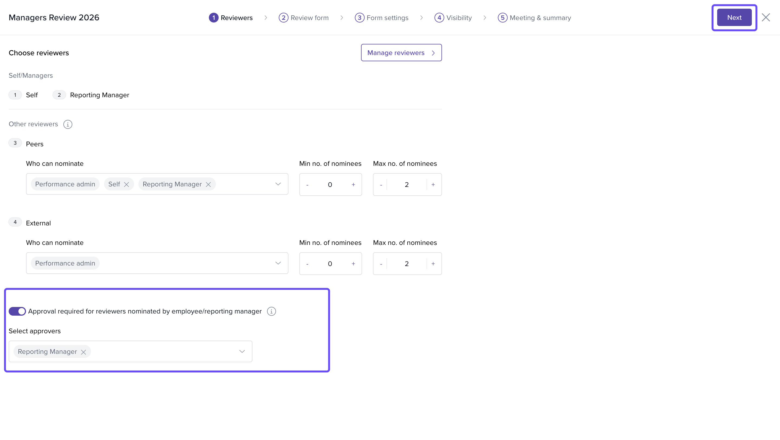Image resolution: width=780 pixels, height=440 pixels.
Task: Open Select approvers dropdown arrow
Action: pyautogui.click(x=242, y=351)
